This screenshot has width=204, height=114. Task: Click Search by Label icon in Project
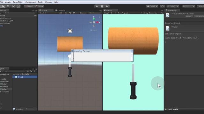coord(31,71)
